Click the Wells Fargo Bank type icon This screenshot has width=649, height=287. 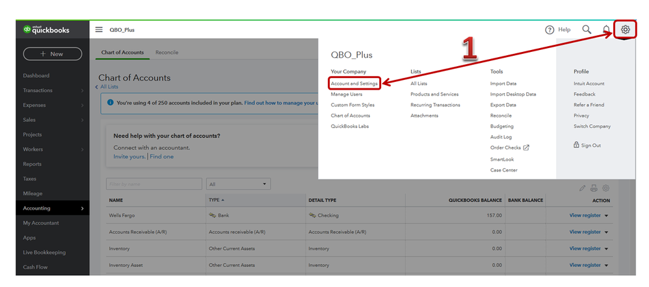click(213, 215)
